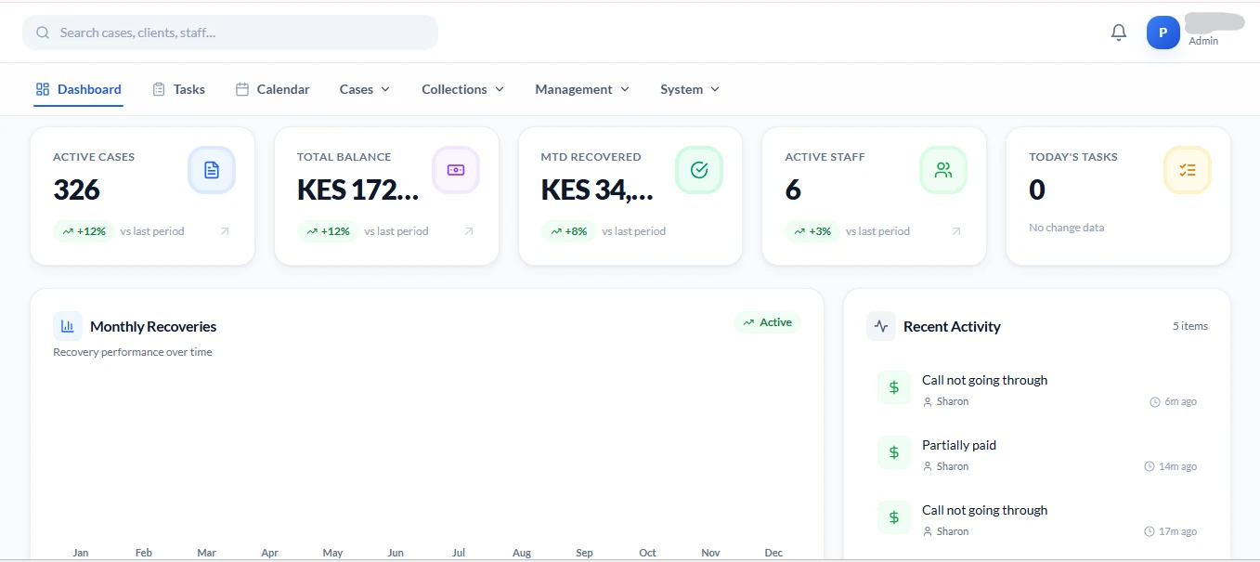1260x562 pixels.
Task: Click the clock icon next to 14m ago
Action: click(1150, 466)
